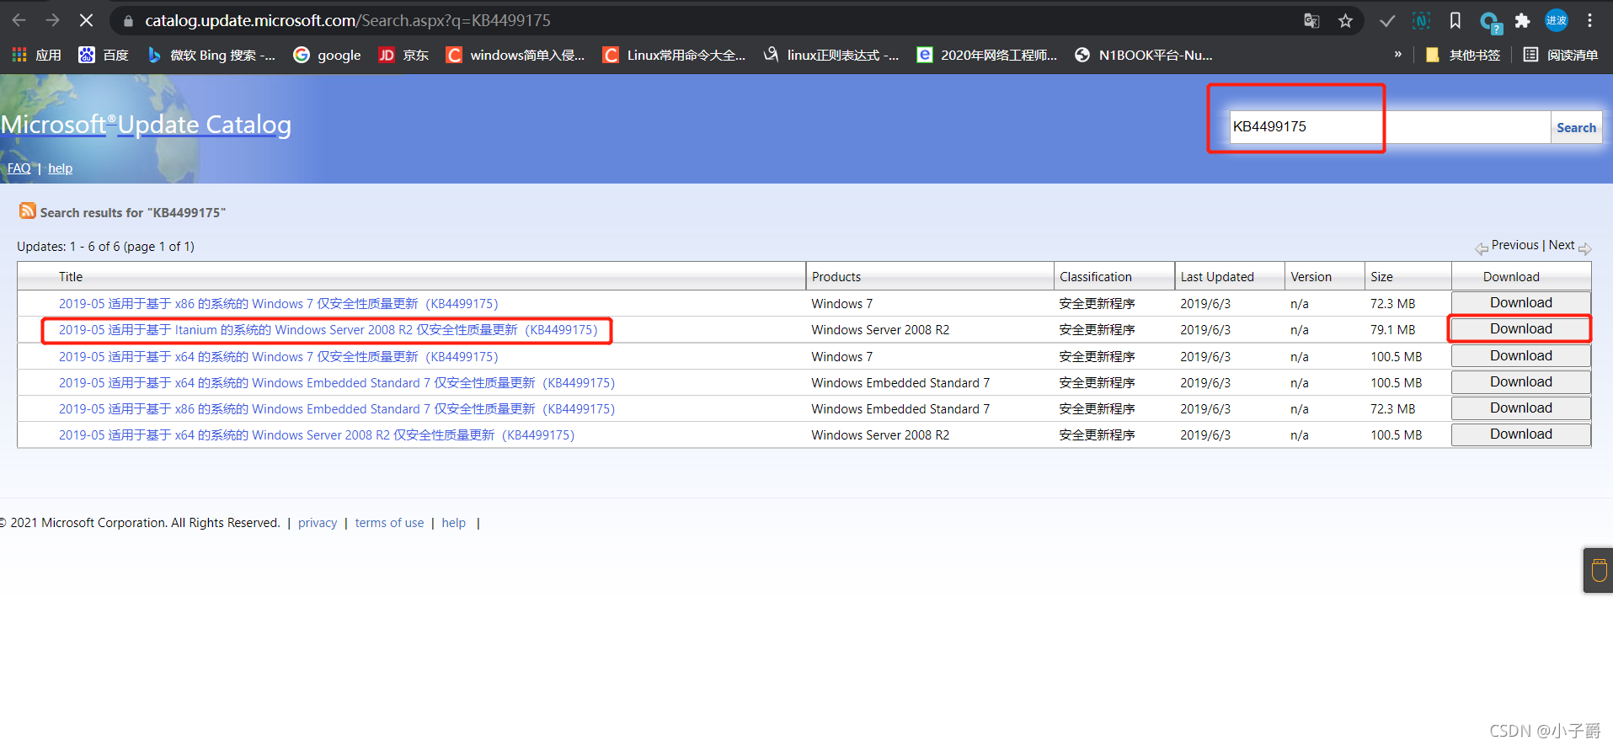Open the 微软 Bing 搜索 bookmark

[x=211, y=55]
